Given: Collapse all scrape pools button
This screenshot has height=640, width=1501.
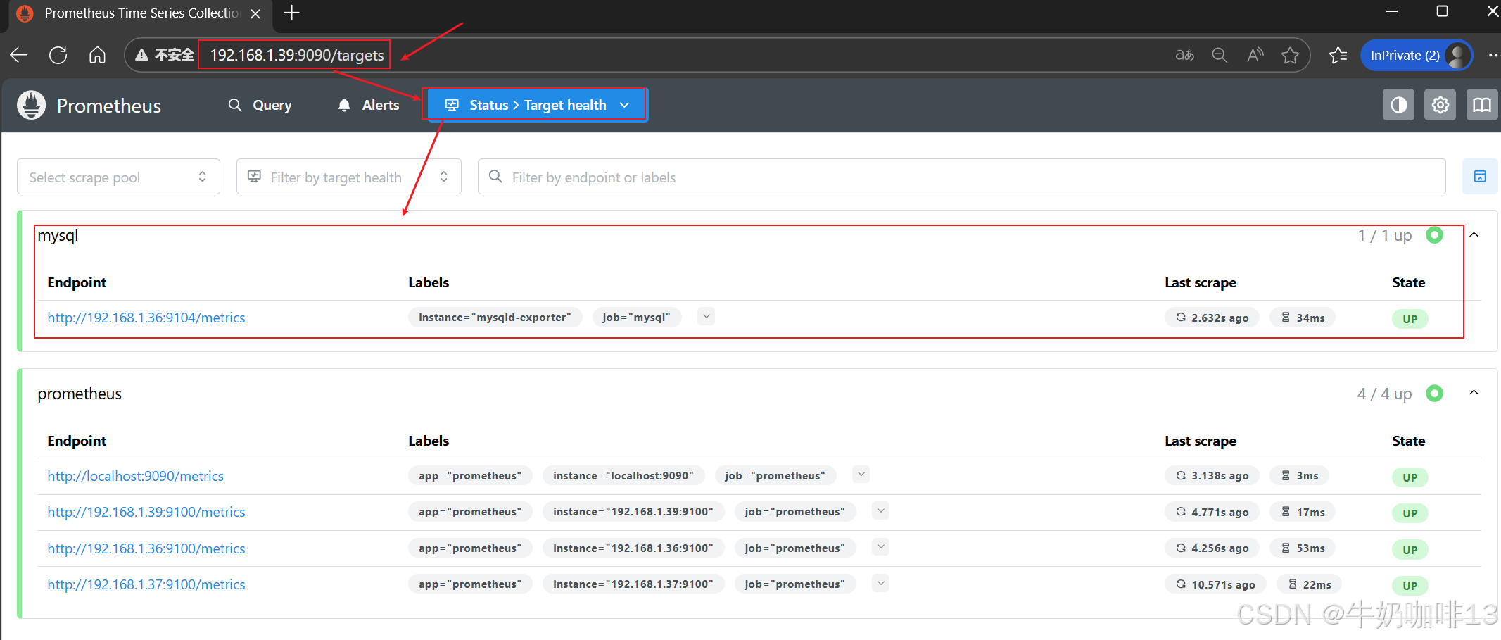Looking at the screenshot, I should 1480,176.
